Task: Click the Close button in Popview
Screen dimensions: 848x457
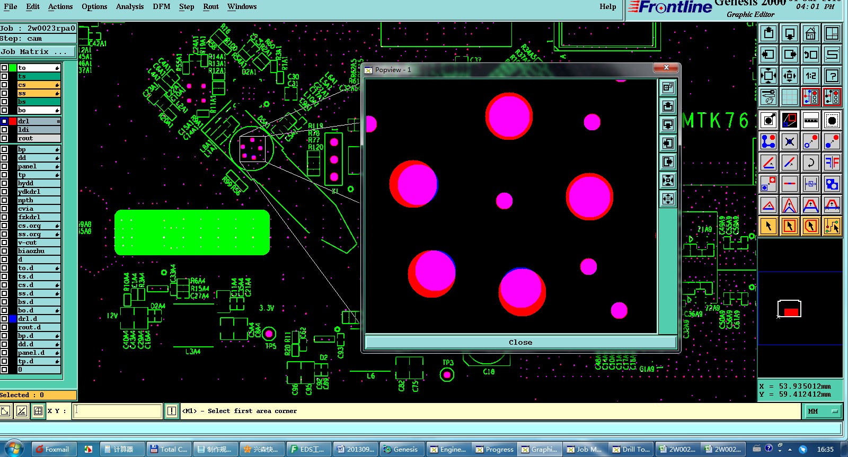Action: click(x=520, y=342)
